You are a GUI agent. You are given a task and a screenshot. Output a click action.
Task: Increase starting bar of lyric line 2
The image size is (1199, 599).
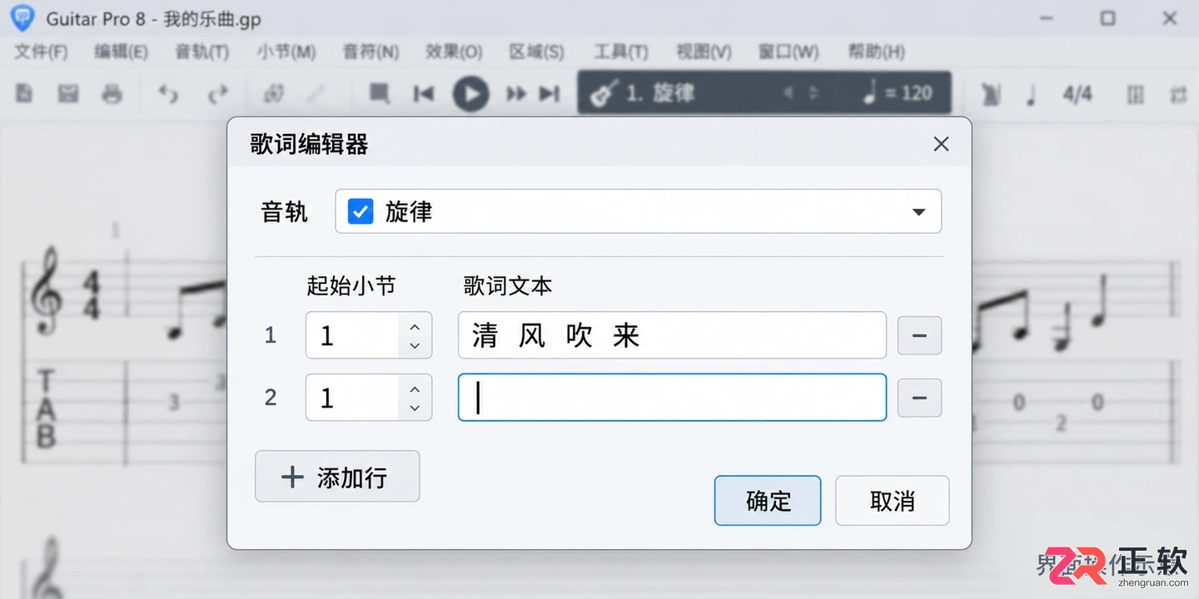(x=415, y=389)
